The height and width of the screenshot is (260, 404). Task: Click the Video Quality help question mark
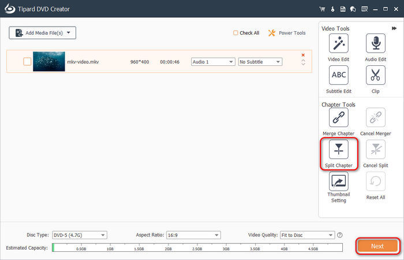pos(340,235)
